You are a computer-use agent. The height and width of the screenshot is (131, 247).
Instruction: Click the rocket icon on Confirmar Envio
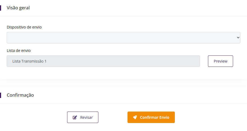135,117
